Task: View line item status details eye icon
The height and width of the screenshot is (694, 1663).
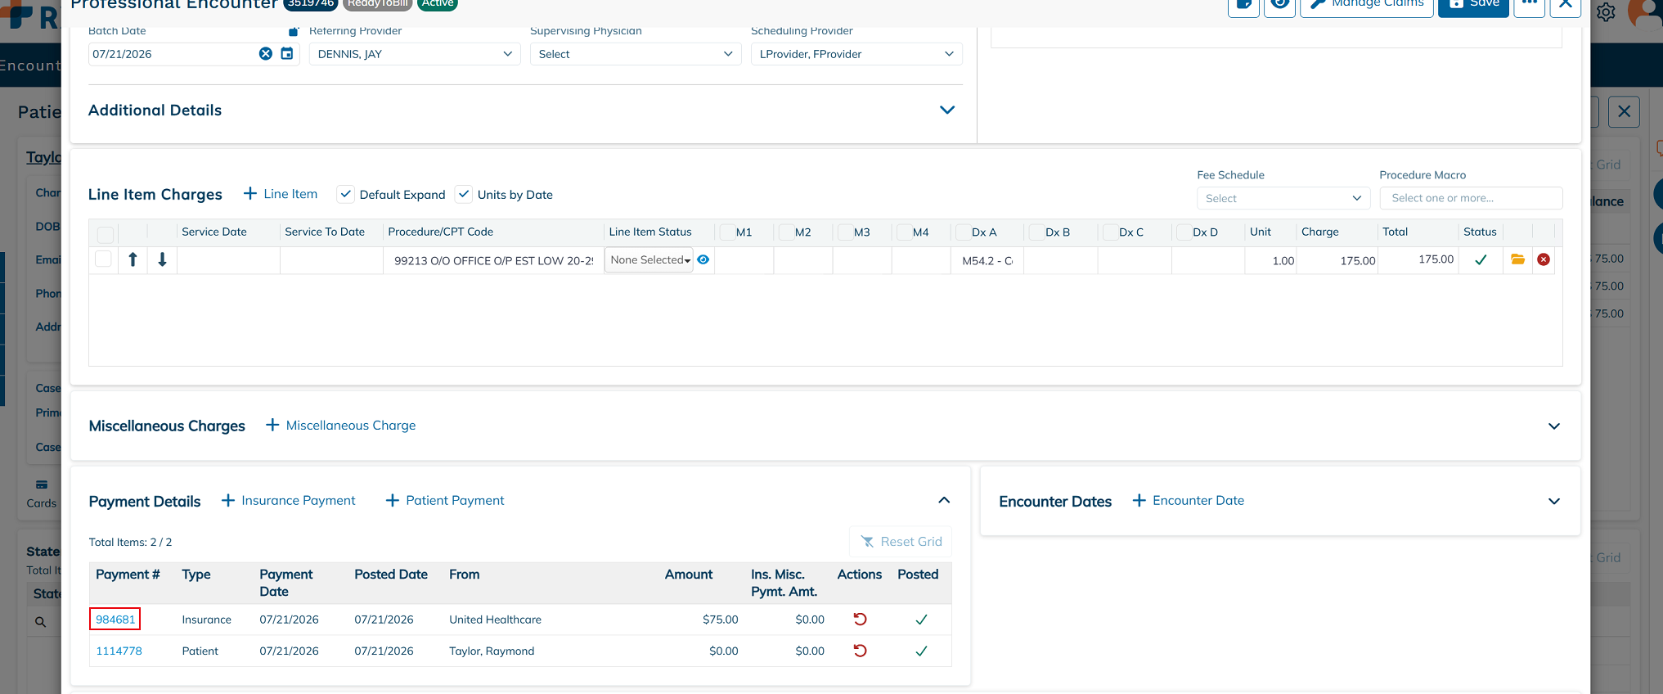Action: [x=703, y=259]
